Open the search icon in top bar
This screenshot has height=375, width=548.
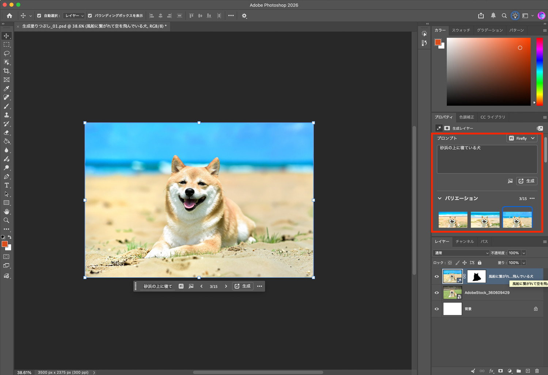pos(504,16)
